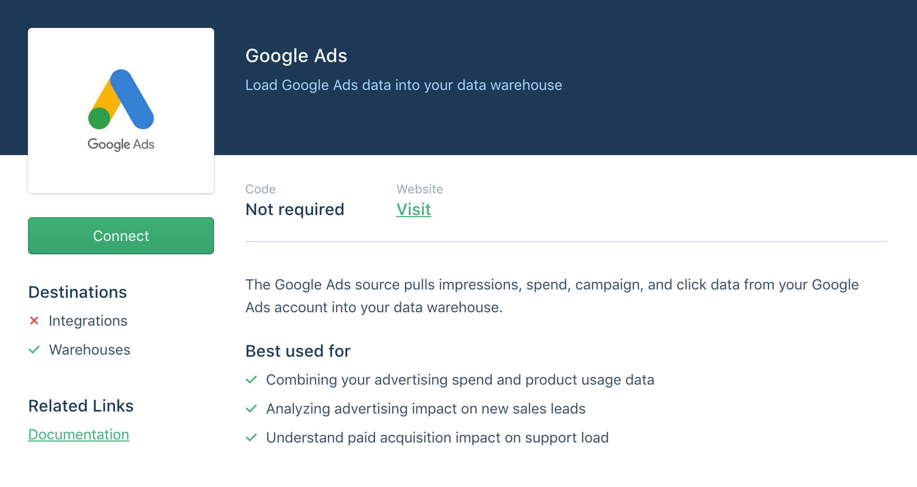Click the red X beside Integrations

(34, 321)
